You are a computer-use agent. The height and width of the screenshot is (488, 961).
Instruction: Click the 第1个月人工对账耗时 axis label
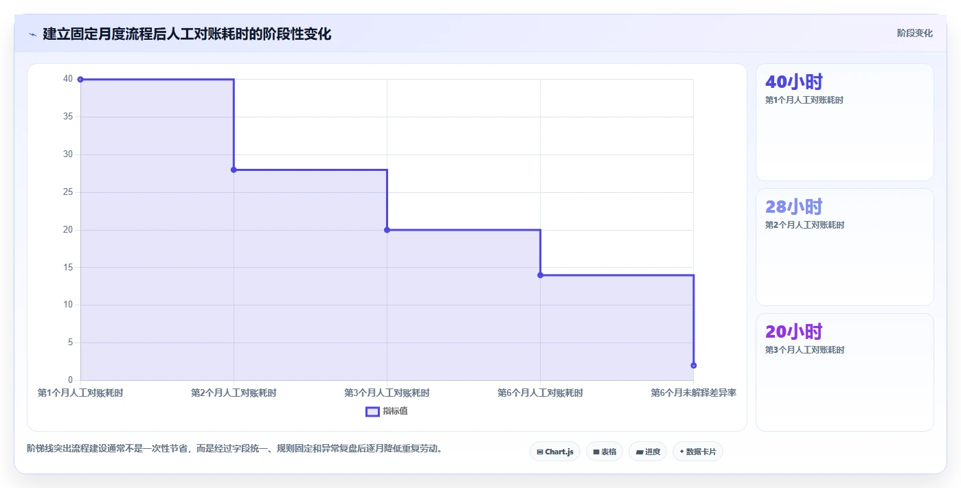tap(80, 393)
